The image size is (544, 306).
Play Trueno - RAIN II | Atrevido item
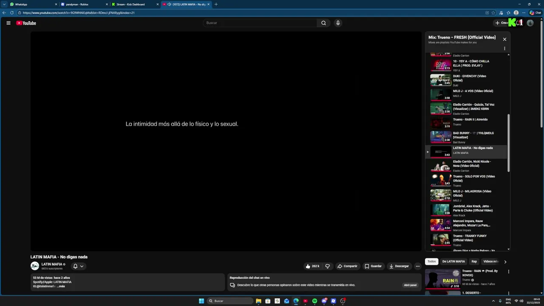(466, 122)
